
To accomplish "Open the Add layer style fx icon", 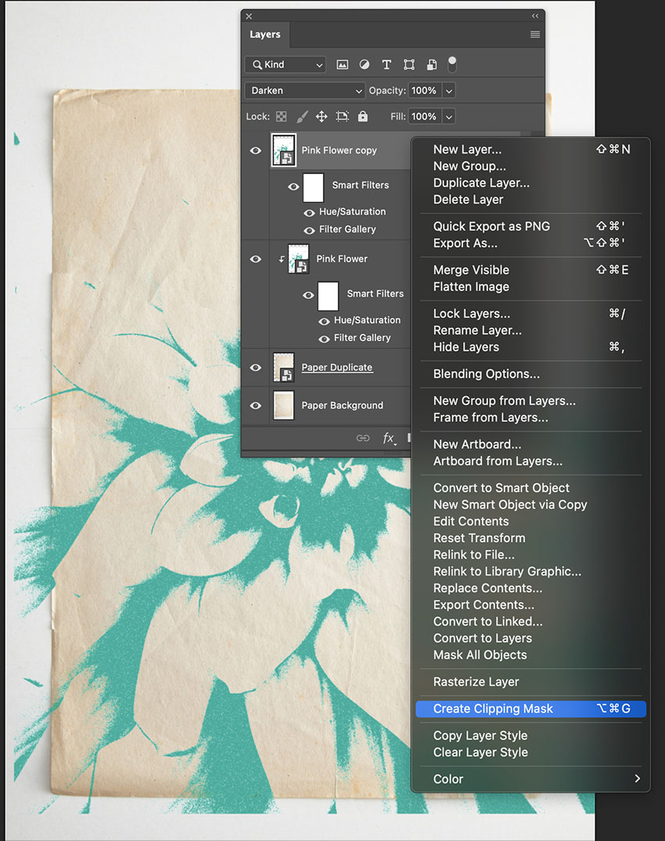I will click(x=389, y=439).
